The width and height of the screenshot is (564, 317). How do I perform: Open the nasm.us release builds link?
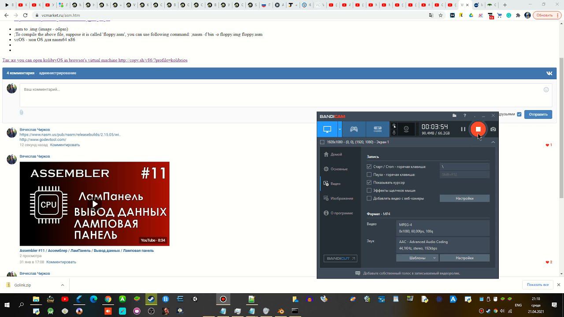[x=70, y=135]
